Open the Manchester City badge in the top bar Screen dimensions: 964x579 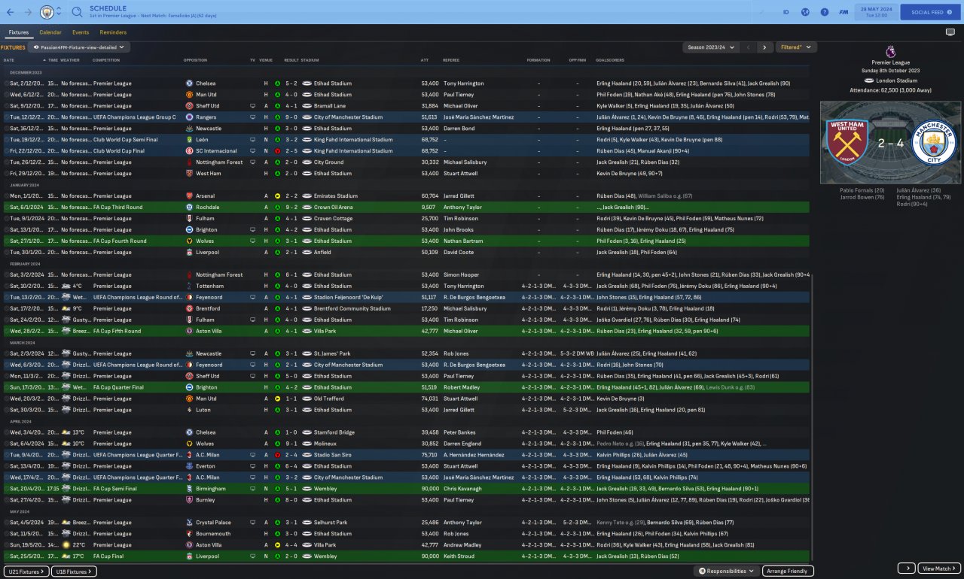(x=47, y=12)
